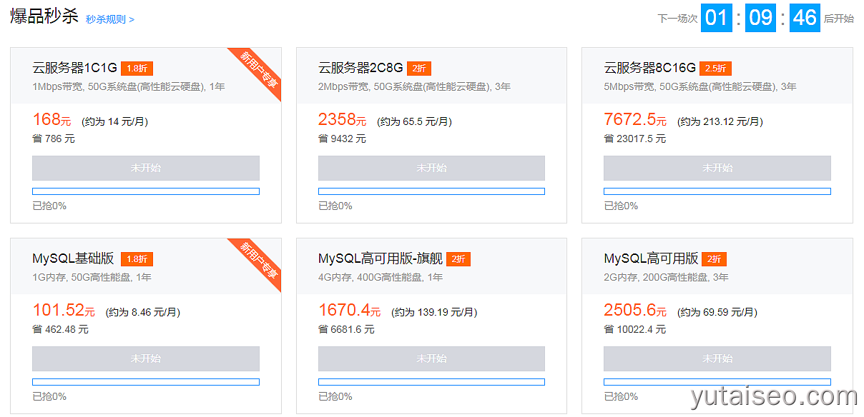The image size is (864, 417).
Task: Click progress bar of 云服务器8C16G
Action: pos(717,191)
